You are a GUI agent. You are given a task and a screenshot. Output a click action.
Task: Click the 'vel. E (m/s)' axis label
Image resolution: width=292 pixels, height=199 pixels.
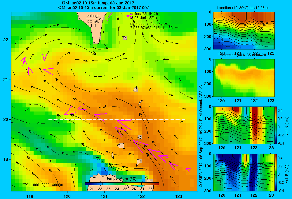[287, 174]
